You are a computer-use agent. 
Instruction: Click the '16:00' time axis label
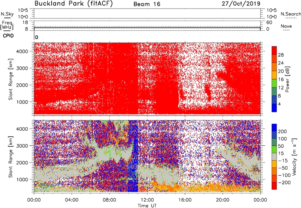pyautogui.click(x=185, y=200)
